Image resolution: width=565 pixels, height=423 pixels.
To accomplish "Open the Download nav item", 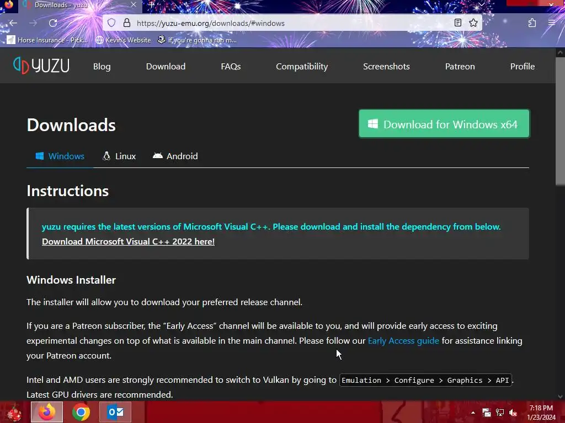I will pyautogui.click(x=166, y=66).
